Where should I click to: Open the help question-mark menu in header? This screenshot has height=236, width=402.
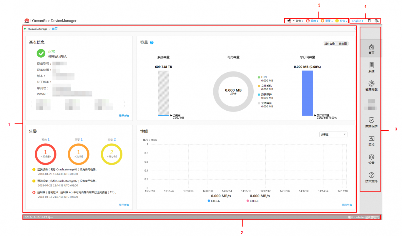click(376, 21)
